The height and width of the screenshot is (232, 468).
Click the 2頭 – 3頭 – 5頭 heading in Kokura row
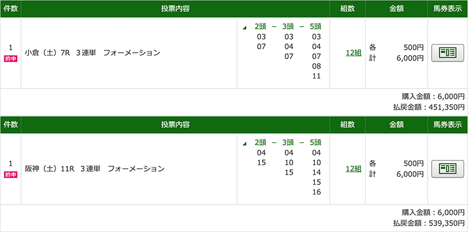coord(288,27)
